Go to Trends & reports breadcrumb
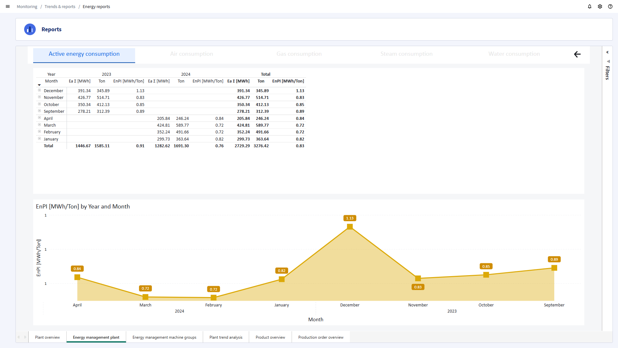The width and height of the screenshot is (618, 348). pyautogui.click(x=60, y=6)
